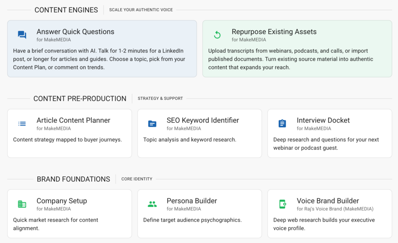Open the Interview Docket title
The height and width of the screenshot is (243, 398).
pos(323,120)
